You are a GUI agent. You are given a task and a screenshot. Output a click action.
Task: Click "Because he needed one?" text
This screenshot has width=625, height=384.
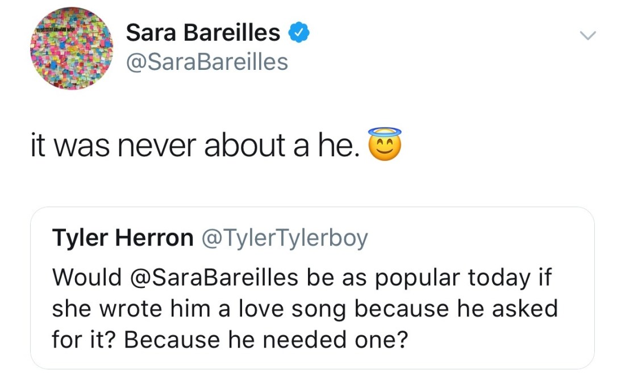pos(265,340)
